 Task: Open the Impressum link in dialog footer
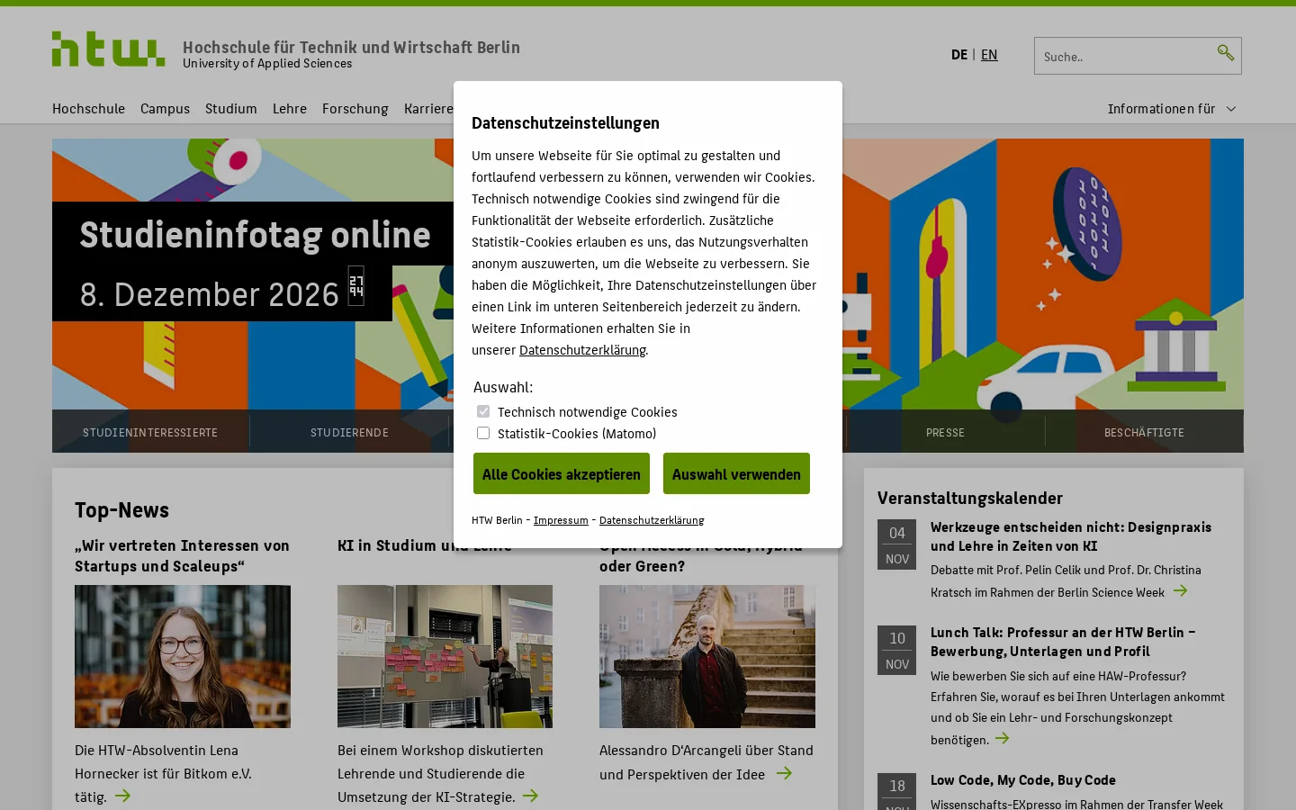point(561,520)
